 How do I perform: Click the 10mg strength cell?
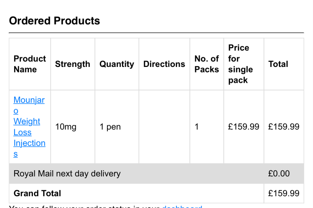pyautogui.click(x=66, y=127)
